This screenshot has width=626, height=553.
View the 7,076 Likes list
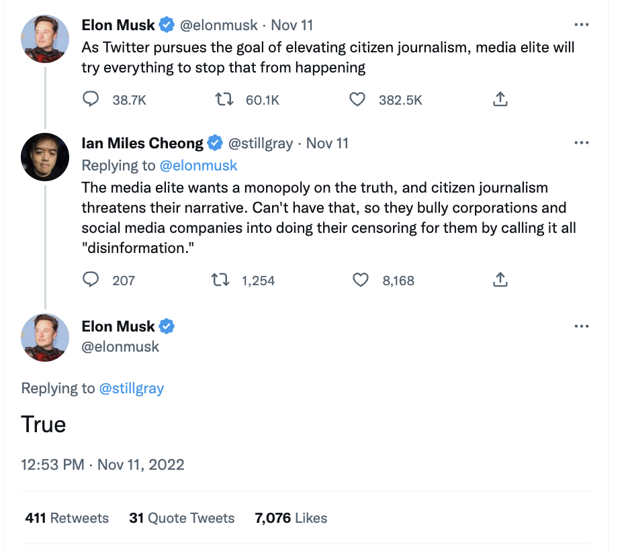point(291,517)
